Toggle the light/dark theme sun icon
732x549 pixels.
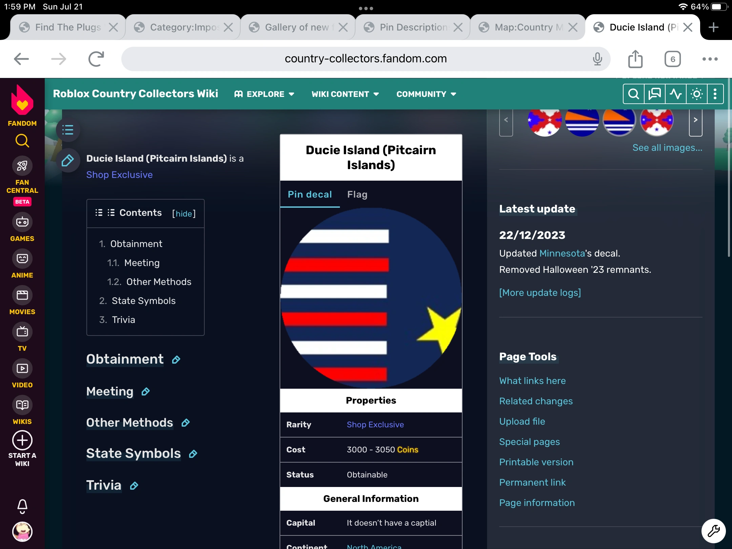pos(696,94)
